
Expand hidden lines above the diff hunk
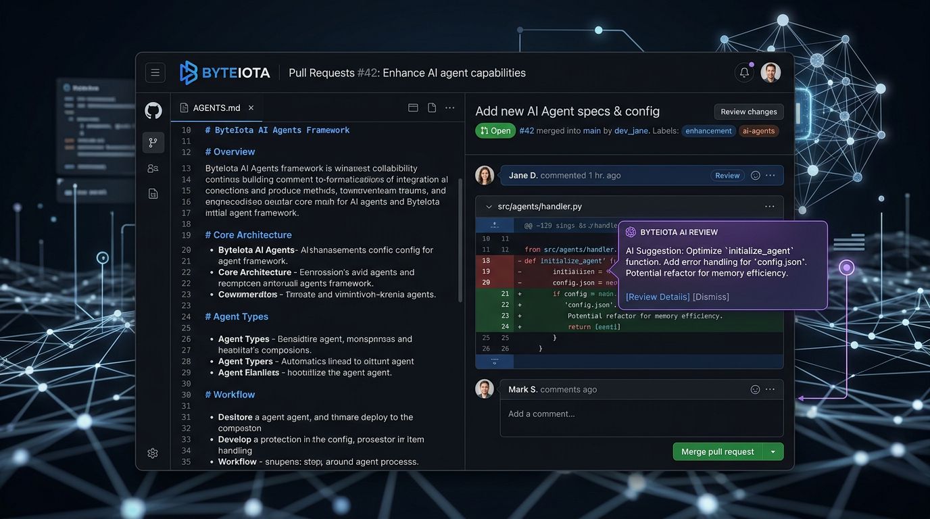[x=495, y=225]
